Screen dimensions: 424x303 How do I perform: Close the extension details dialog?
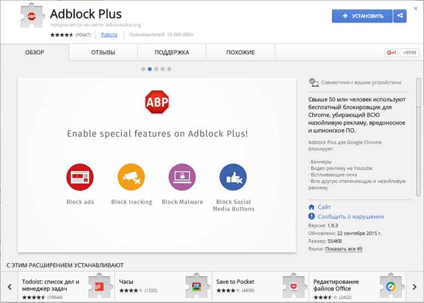[416, 8]
